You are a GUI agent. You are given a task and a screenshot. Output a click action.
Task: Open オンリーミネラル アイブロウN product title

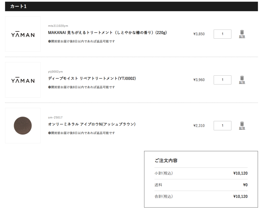click(92, 124)
